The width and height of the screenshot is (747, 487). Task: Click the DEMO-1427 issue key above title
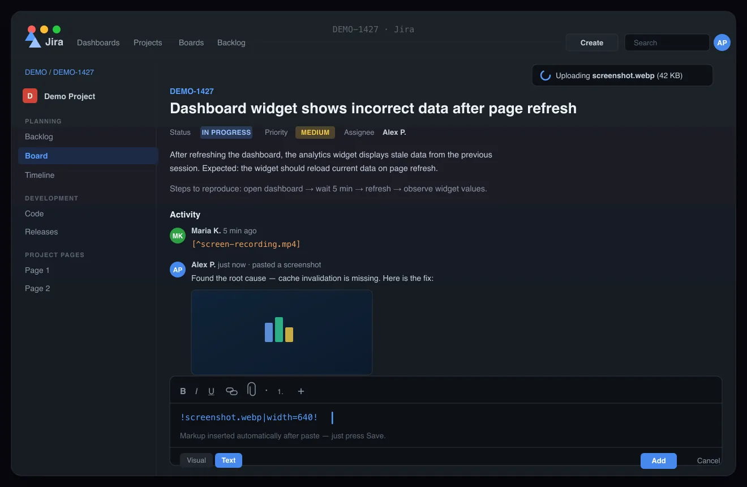click(x=192, y=91)
